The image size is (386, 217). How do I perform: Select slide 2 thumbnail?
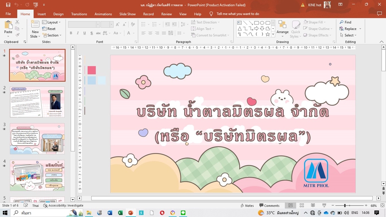point(37,102)
